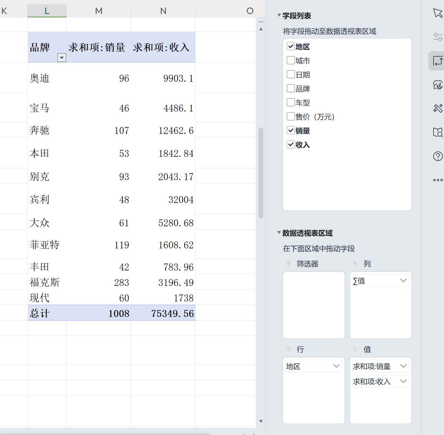This screenshot has width=444, height=435.
Task: Check the 品牌 field checkbox
Action: tap(291, 88)
